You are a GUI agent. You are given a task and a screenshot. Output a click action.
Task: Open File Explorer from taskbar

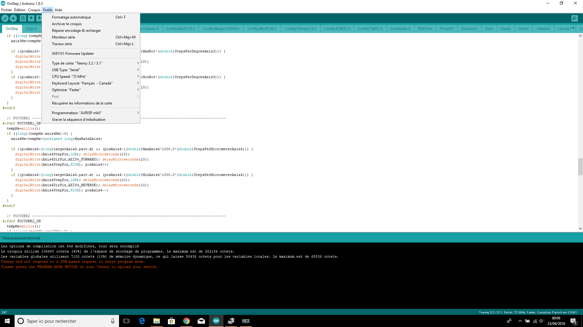coord(157,321)
